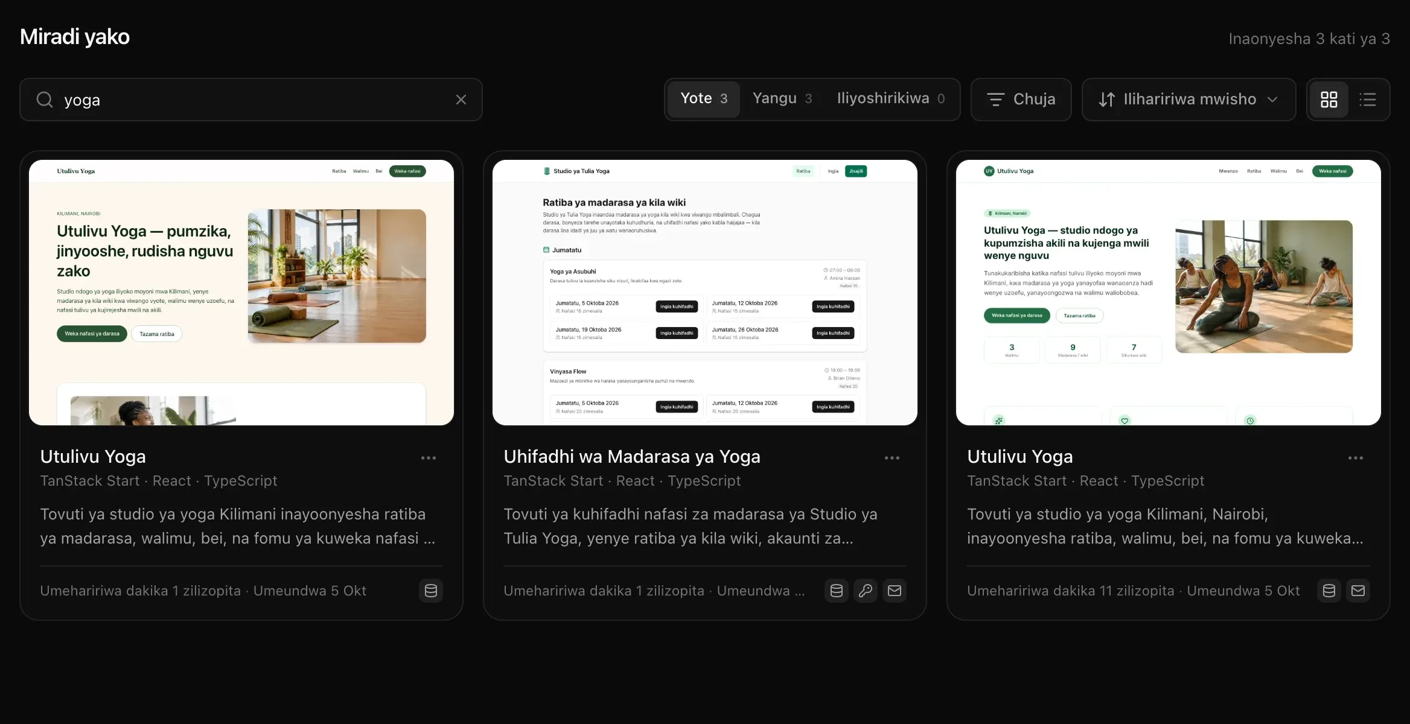
Task: Click the Miradi yako heading
Action: point(75,37)
